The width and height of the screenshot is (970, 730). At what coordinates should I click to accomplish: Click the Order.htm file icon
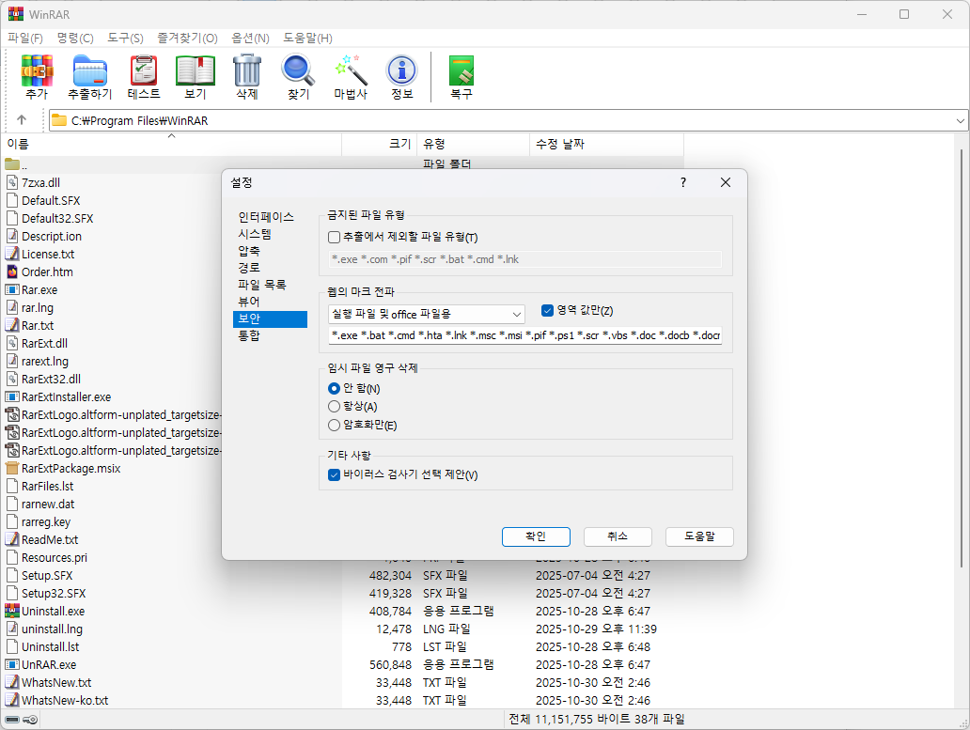[12, 272]
